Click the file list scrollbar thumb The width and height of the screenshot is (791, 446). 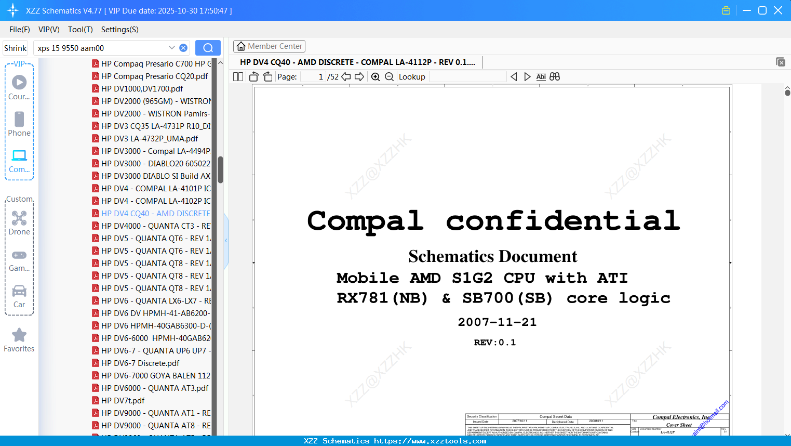(x=220, y=169)
